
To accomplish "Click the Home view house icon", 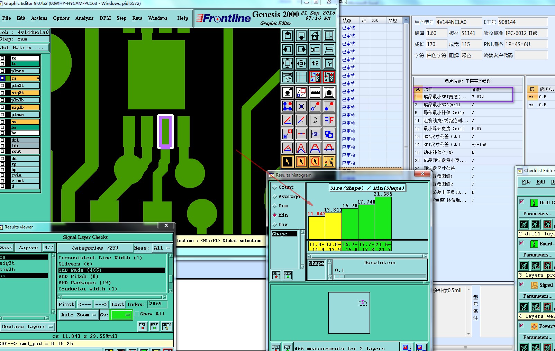I will point(315,36).
